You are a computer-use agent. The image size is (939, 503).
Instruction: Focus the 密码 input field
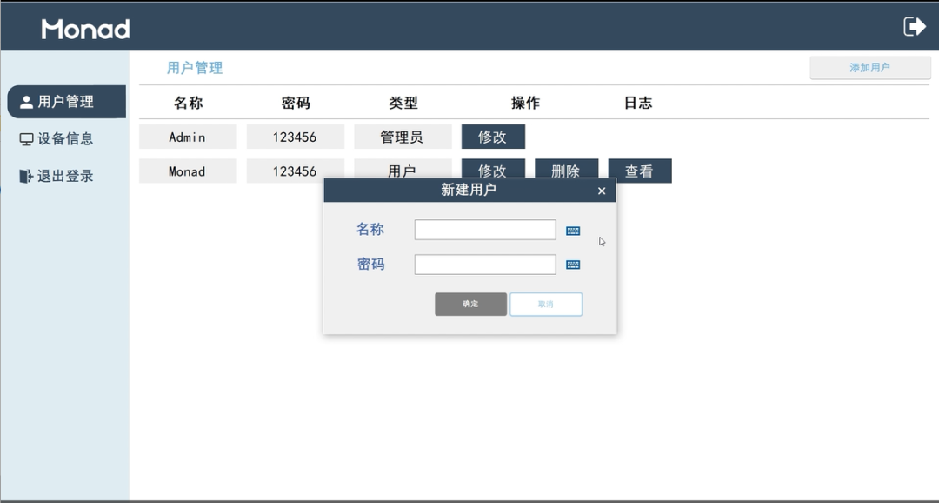point(485,265)
